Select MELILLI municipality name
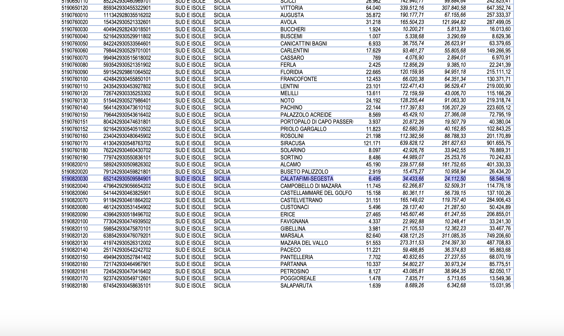This screenshot has width=564, height=336. click(x=289, y=93)
